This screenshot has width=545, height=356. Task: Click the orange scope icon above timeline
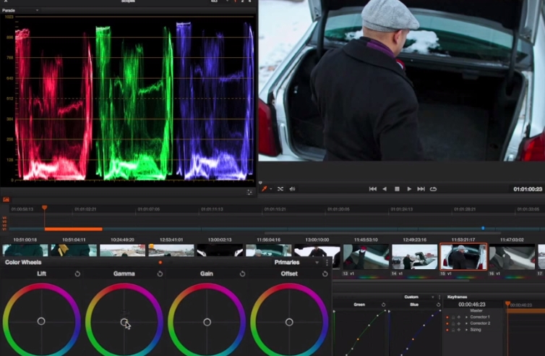pos(6,200)
